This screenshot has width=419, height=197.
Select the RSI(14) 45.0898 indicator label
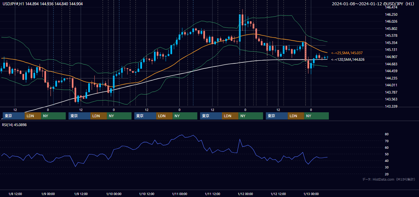click(x=14, y=125)
